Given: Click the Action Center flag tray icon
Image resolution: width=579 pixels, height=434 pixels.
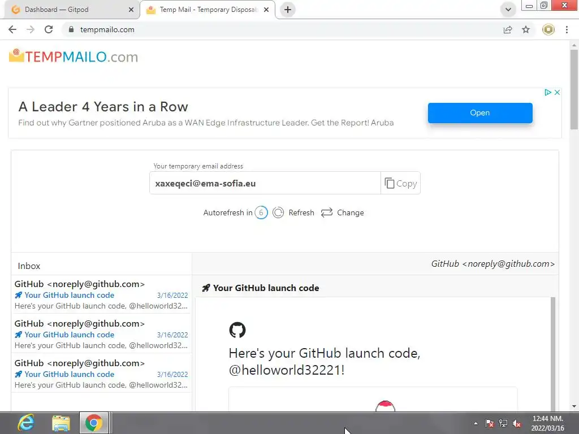Looking at the screenshot, I should 489,423.
